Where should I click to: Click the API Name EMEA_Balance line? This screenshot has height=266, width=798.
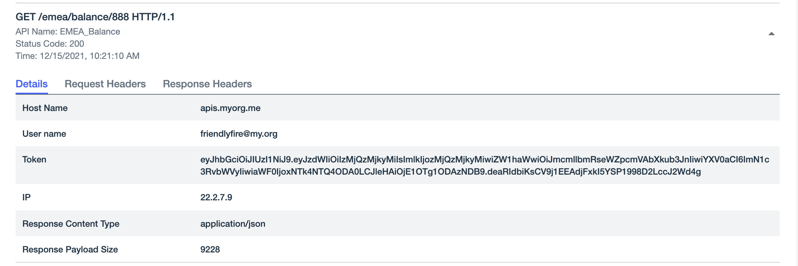(68, 31)
